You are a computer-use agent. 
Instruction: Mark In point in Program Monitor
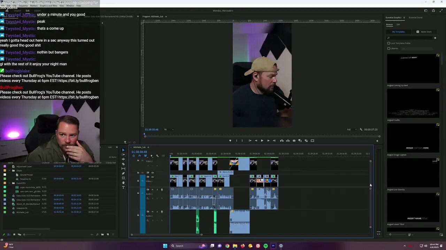click(x=237, y=141)
